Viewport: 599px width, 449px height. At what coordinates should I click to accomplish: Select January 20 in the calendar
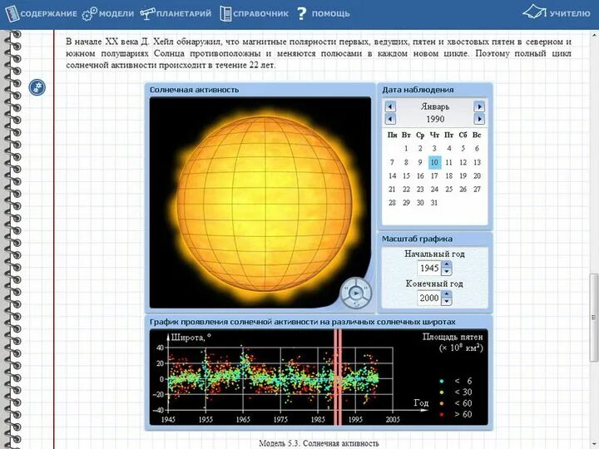pos(477,176)
